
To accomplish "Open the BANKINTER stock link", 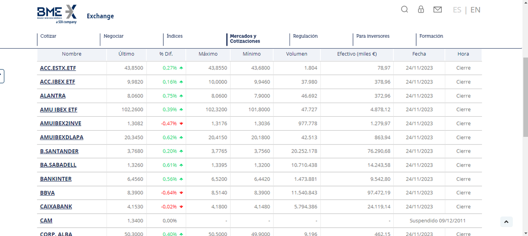I will [56, 179].
